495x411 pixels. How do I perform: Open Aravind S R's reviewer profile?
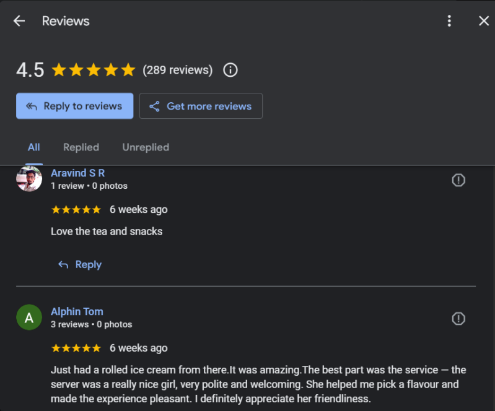pos(77,173)
